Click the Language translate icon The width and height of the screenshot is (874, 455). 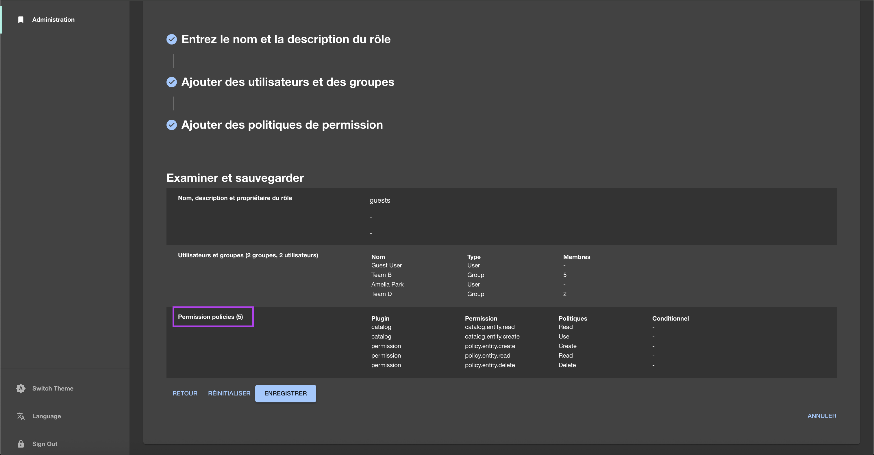coord(21,416)
